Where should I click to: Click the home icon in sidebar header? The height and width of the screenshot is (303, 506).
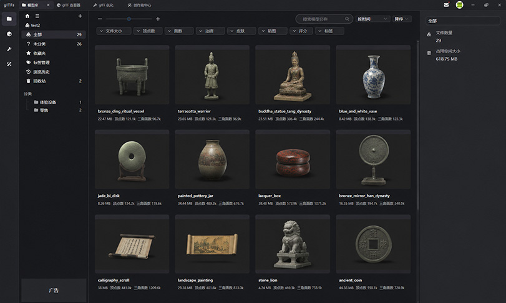click(x=27, y=16)
